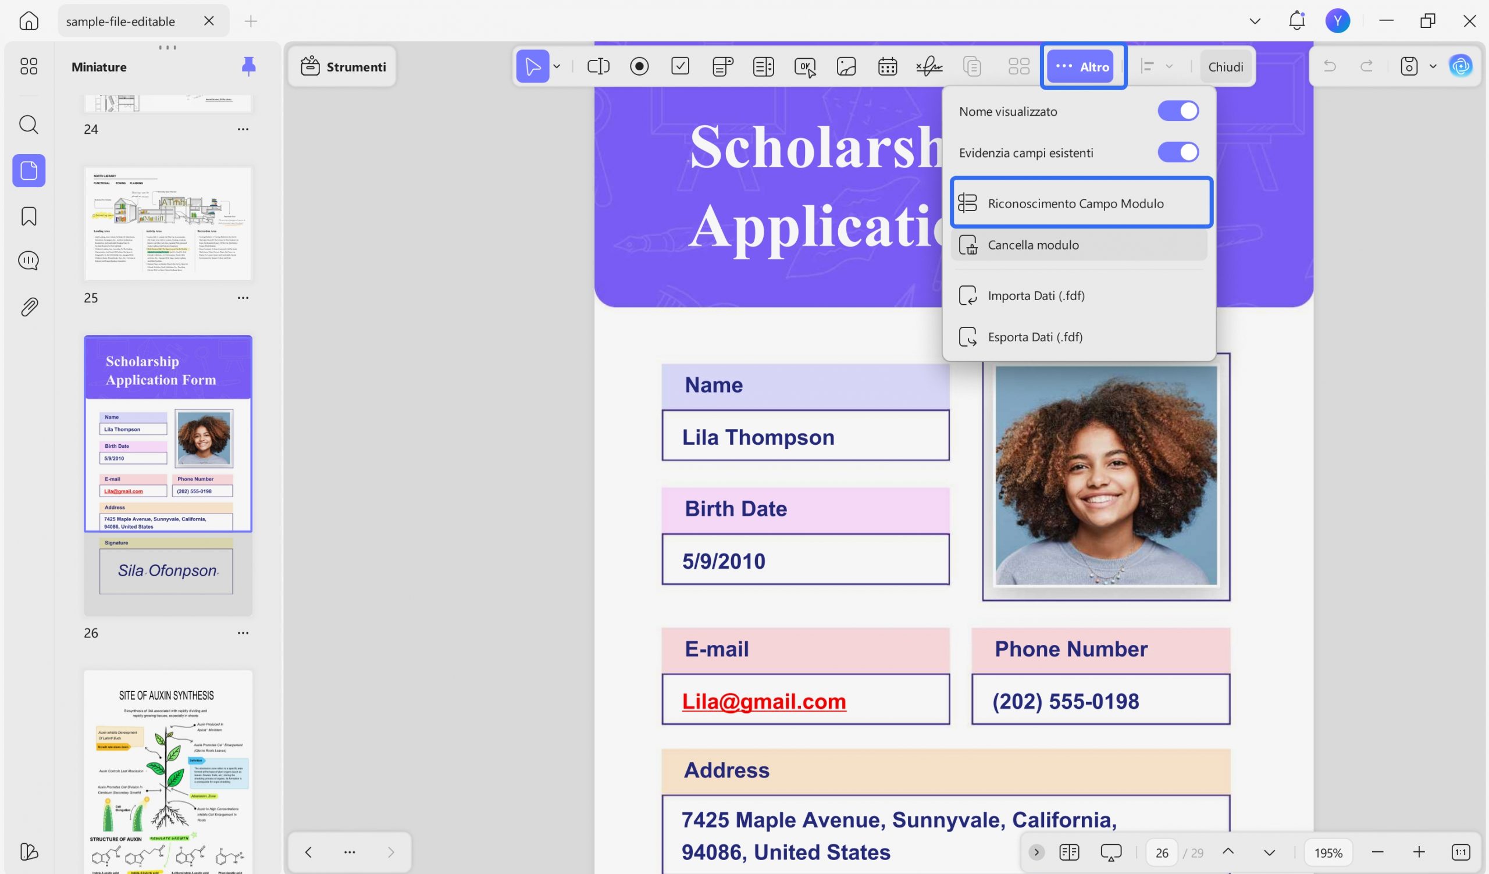
Task: Click the save icon
Action: click(x=1409, y=66)
